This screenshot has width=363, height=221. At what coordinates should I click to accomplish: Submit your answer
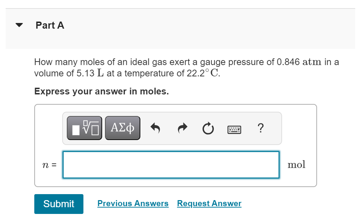click(59, 204)
